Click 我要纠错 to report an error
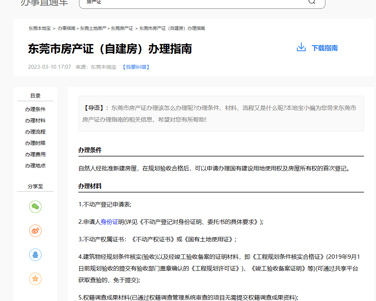Screen dimensions: 376x301 click(x=136, y=67)
